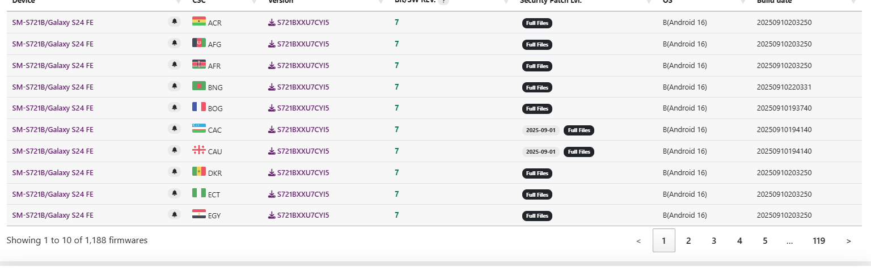This screenshot has height=271, width=871.
Task: Go to the next page arrow
Action: (x=849, y=241)
